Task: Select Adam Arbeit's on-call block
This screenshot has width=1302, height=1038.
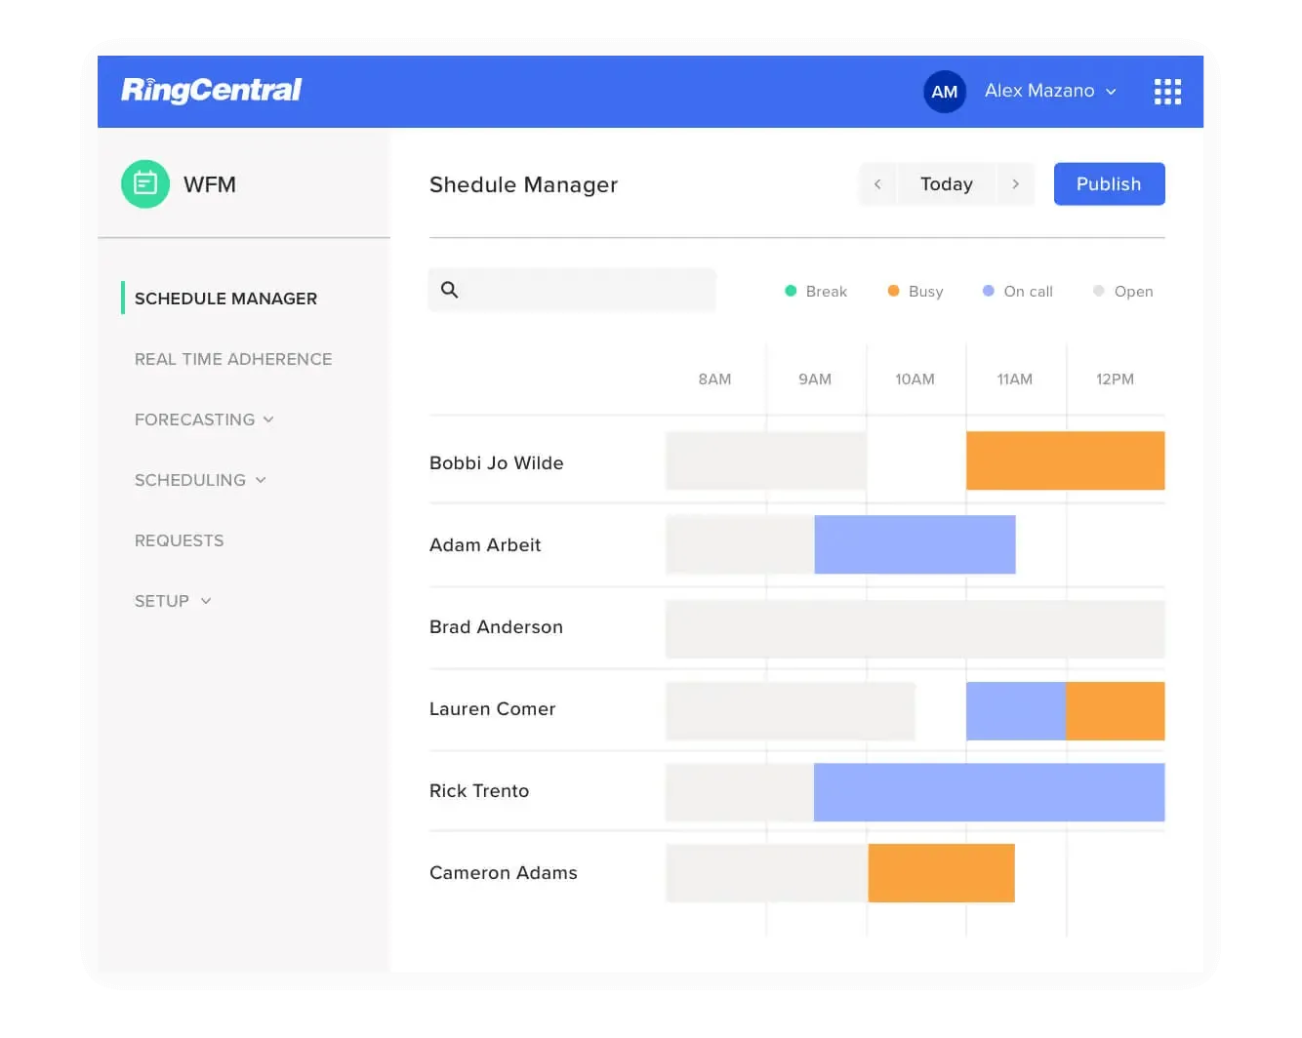Action: tap(915, 544)
